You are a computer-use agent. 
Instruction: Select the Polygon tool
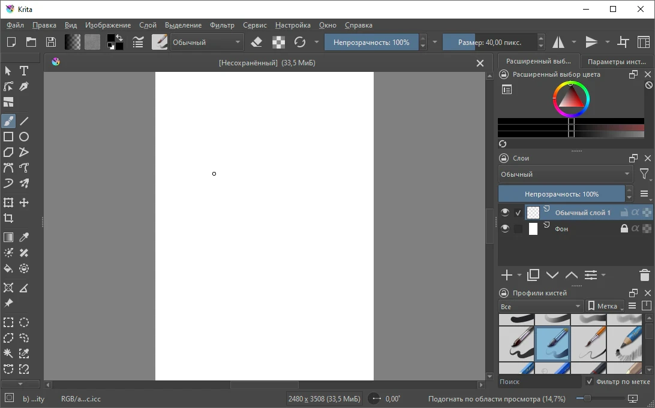[x=8, y=152]
